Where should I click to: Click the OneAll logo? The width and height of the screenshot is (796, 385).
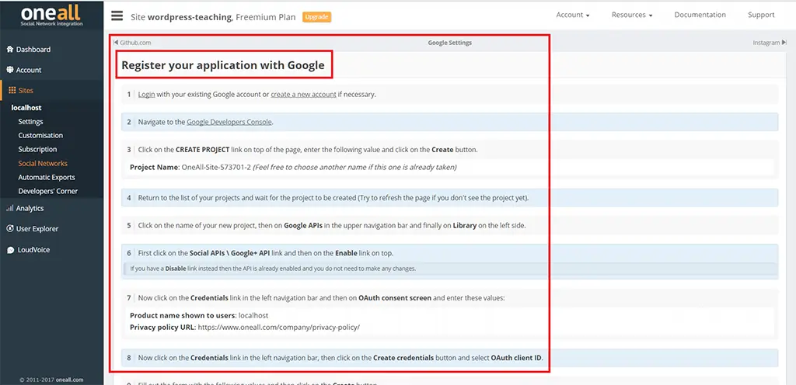click(x=51, y=16)
